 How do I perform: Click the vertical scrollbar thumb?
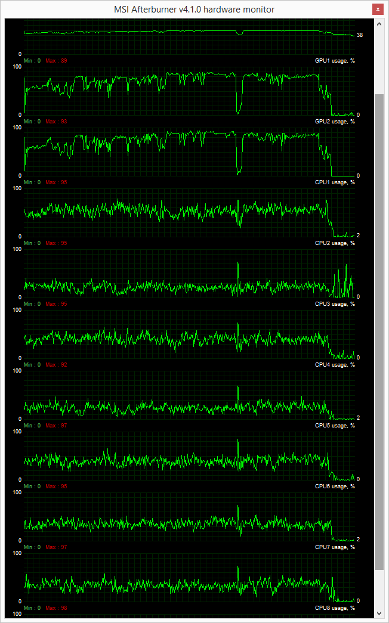coord(379,331)
